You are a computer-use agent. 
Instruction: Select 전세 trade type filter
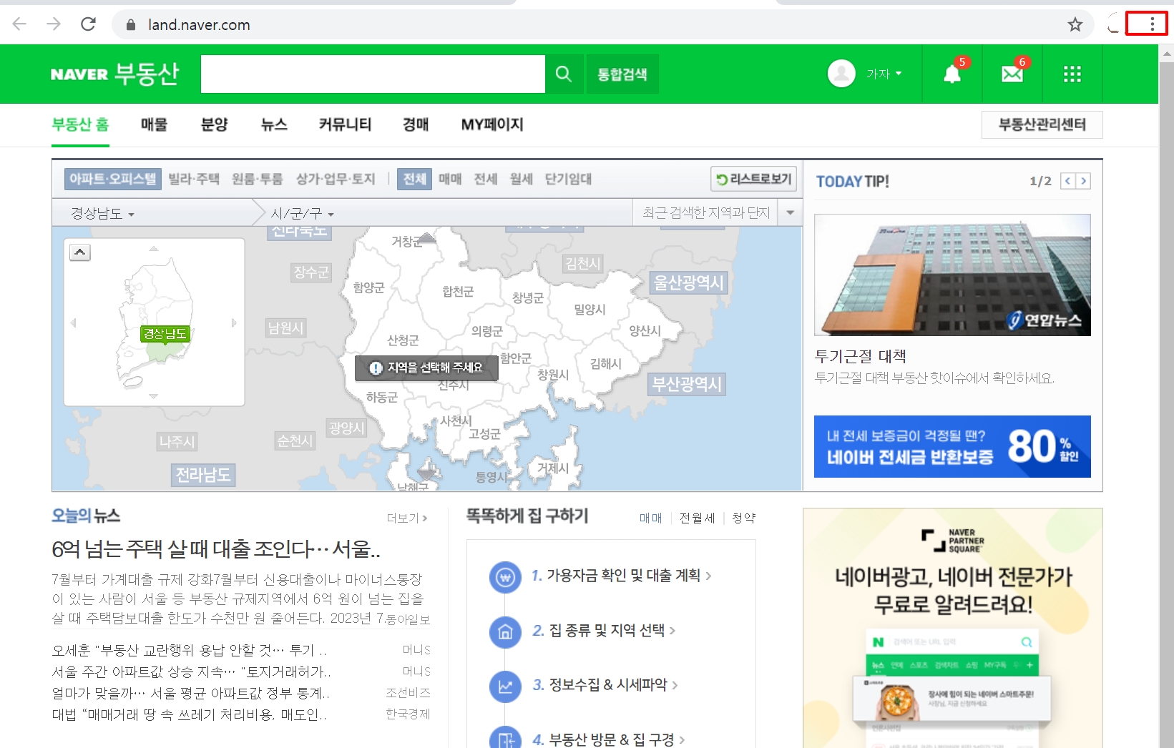pos(486,179)
